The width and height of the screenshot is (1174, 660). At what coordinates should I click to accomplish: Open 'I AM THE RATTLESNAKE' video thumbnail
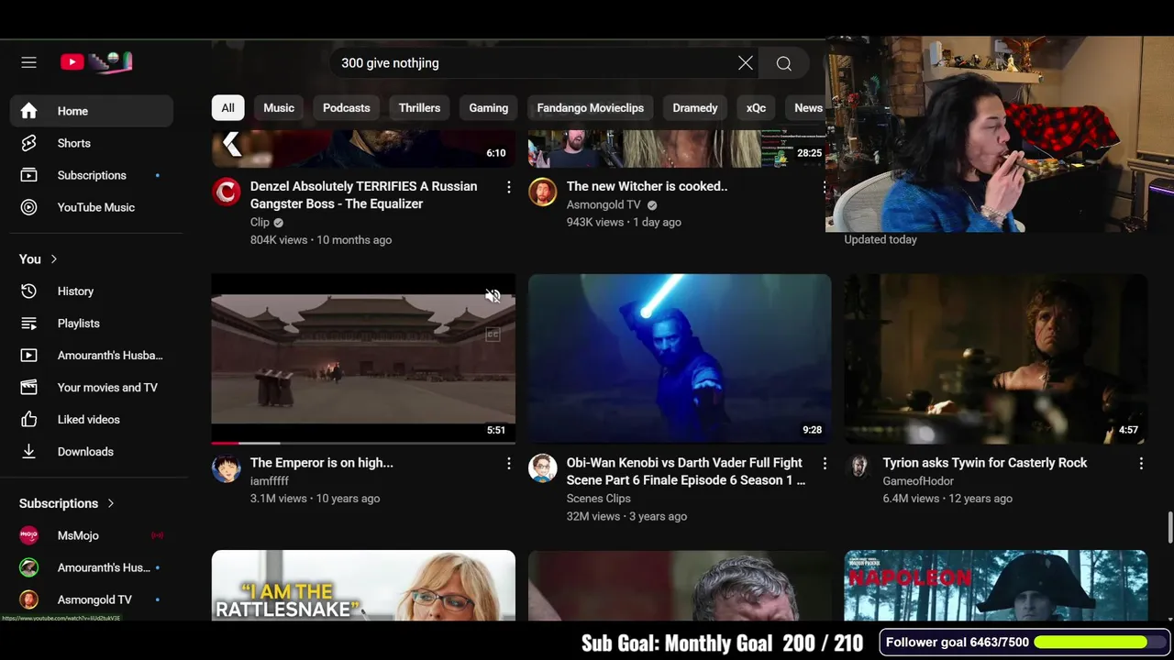tap(363, 586)
